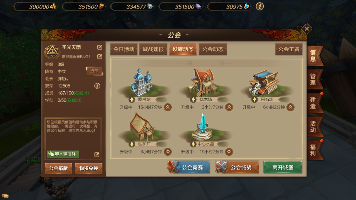Expand 中心水晶 upgrade chevron button
Screen dimensions: 356x200
tap(229, 152)
